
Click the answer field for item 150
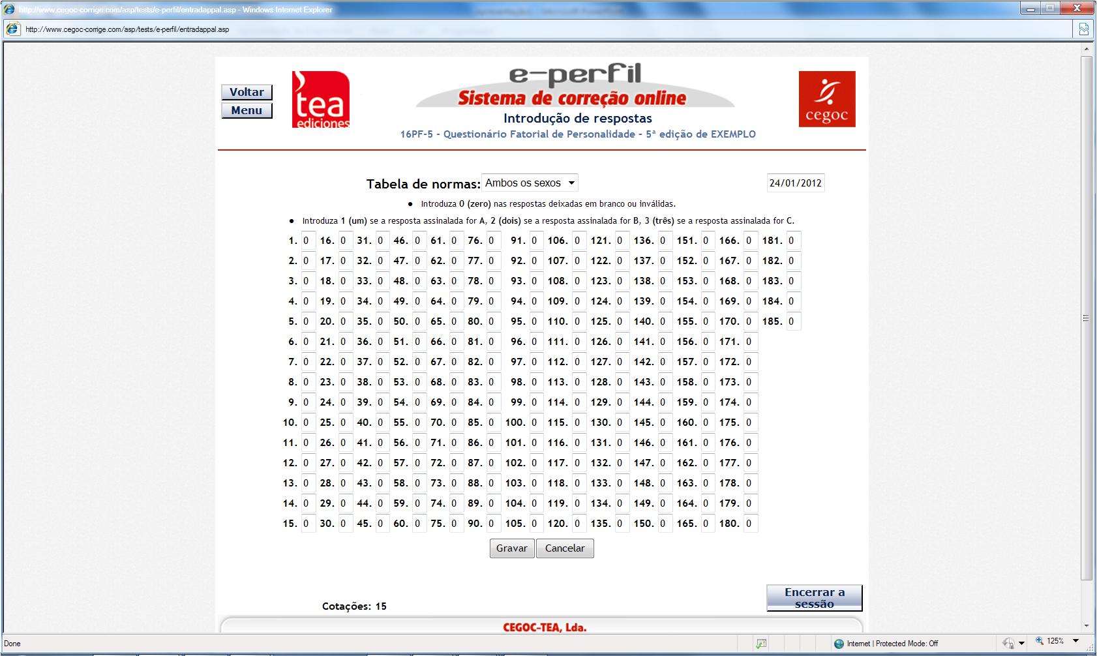665,524
